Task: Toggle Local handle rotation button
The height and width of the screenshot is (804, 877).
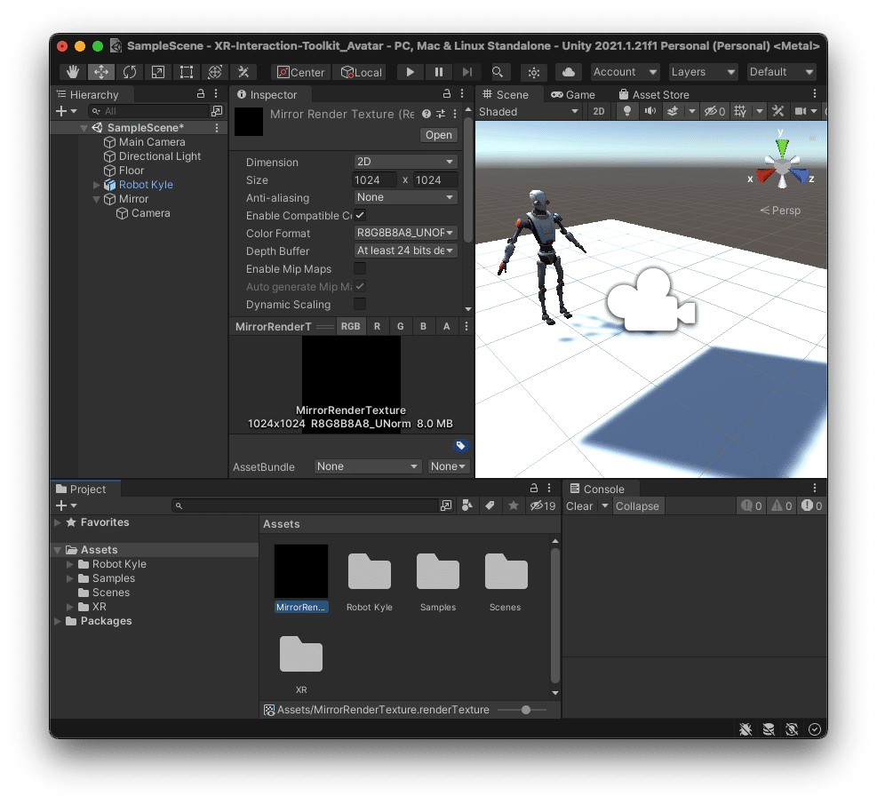Action: pos(361,72)
